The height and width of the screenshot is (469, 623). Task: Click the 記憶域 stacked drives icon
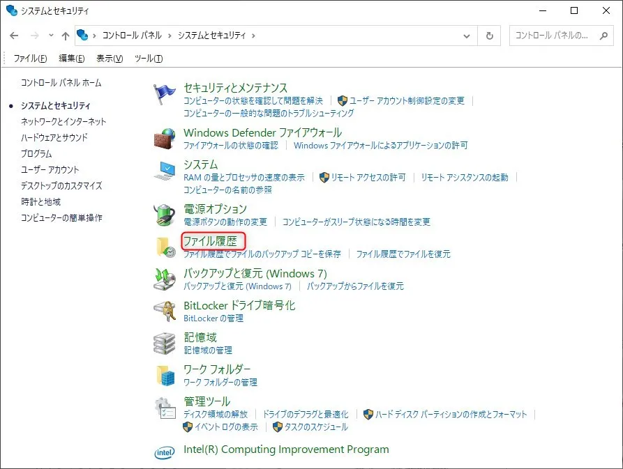tap(165, 343)
